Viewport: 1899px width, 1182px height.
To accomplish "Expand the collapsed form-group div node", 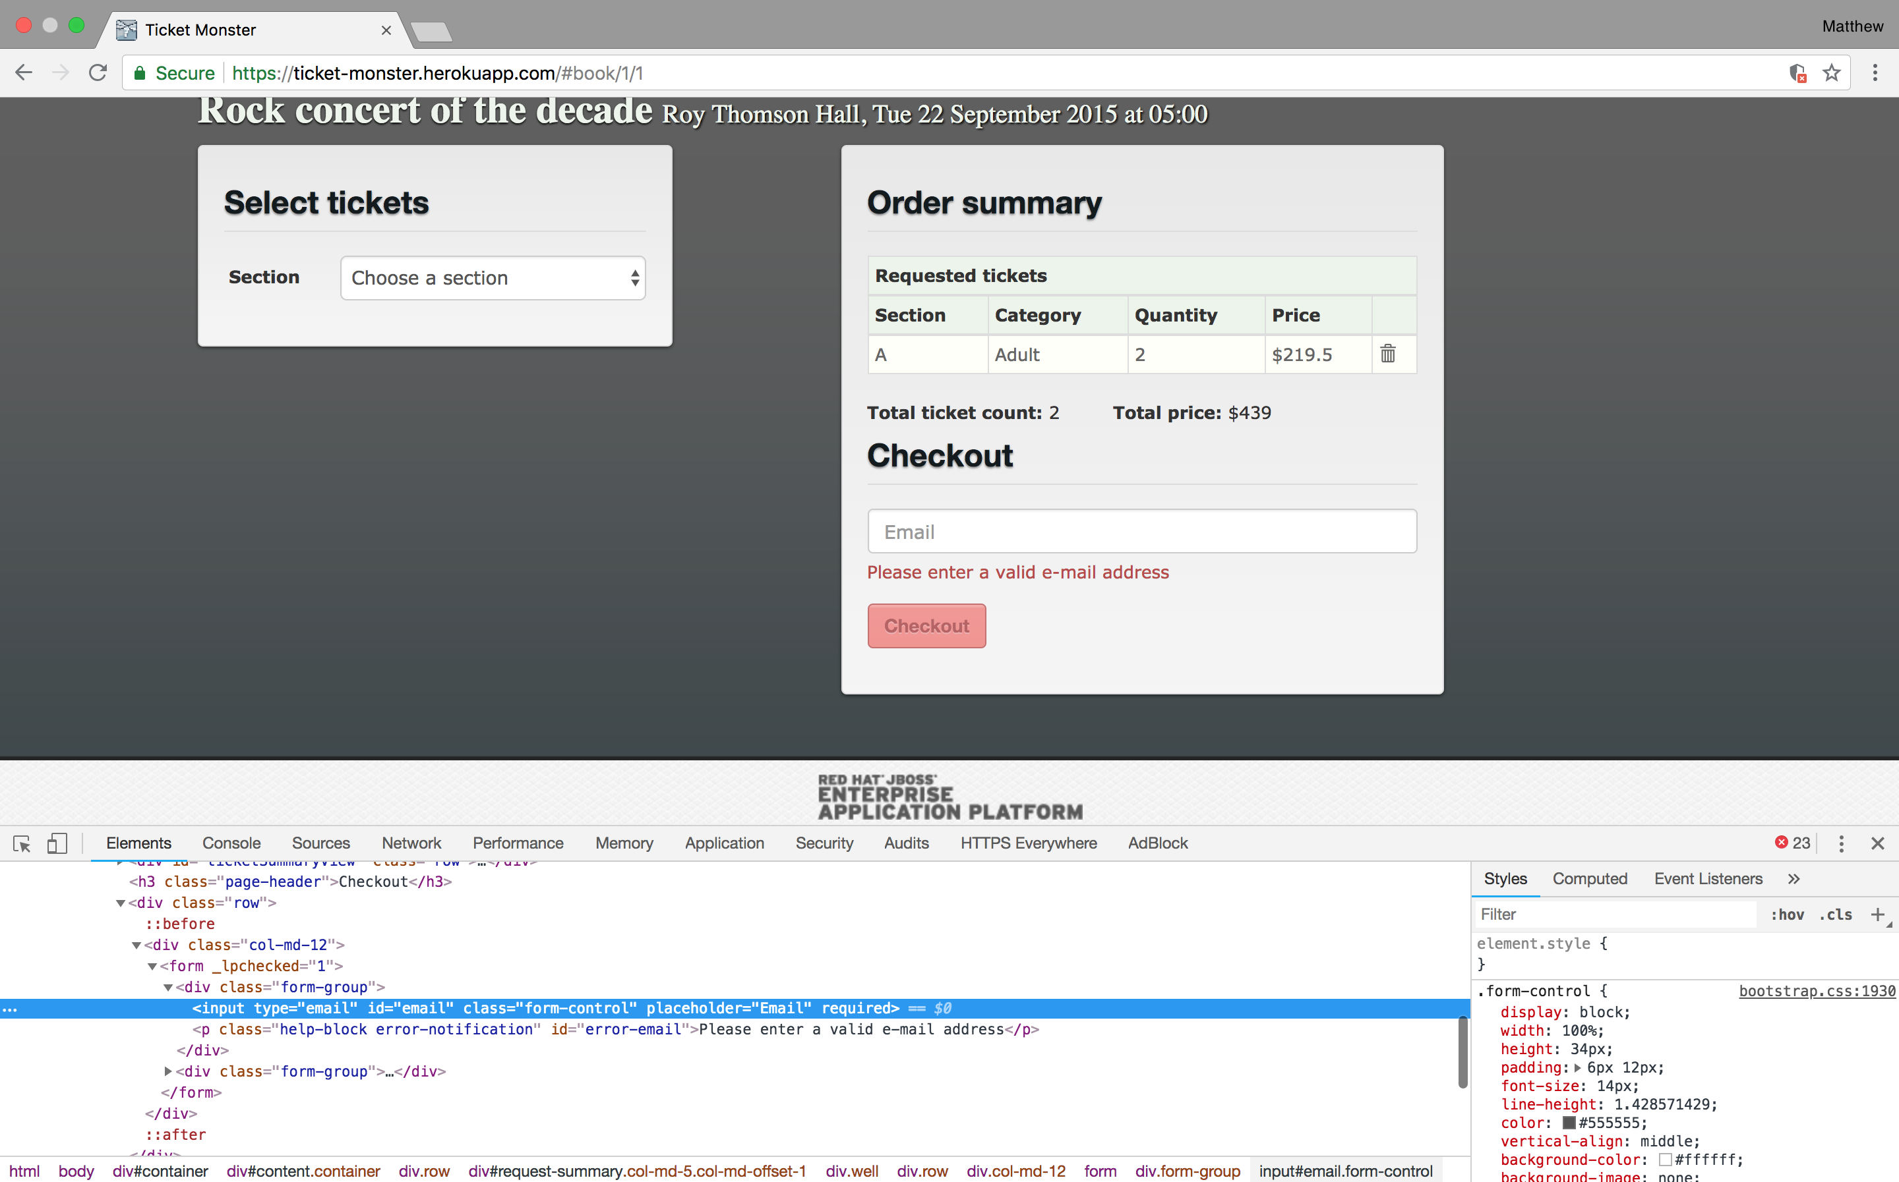I will (x=168, y=1072).
